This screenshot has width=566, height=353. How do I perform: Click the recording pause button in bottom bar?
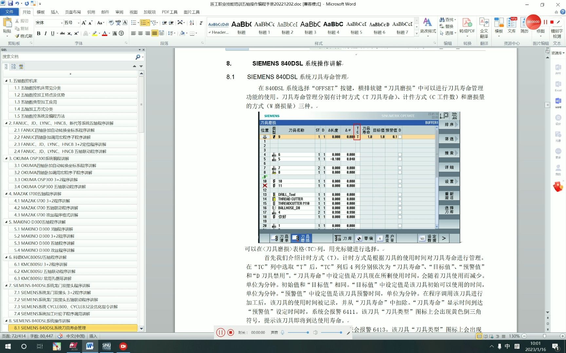(220, 332)
